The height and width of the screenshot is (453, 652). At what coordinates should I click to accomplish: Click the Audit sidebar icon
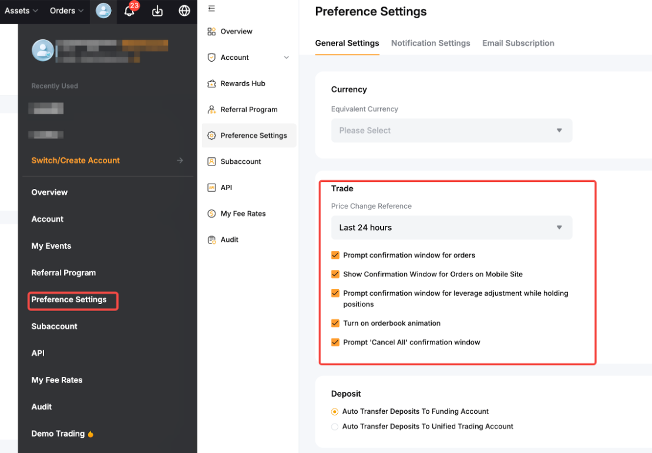point(211,239)
